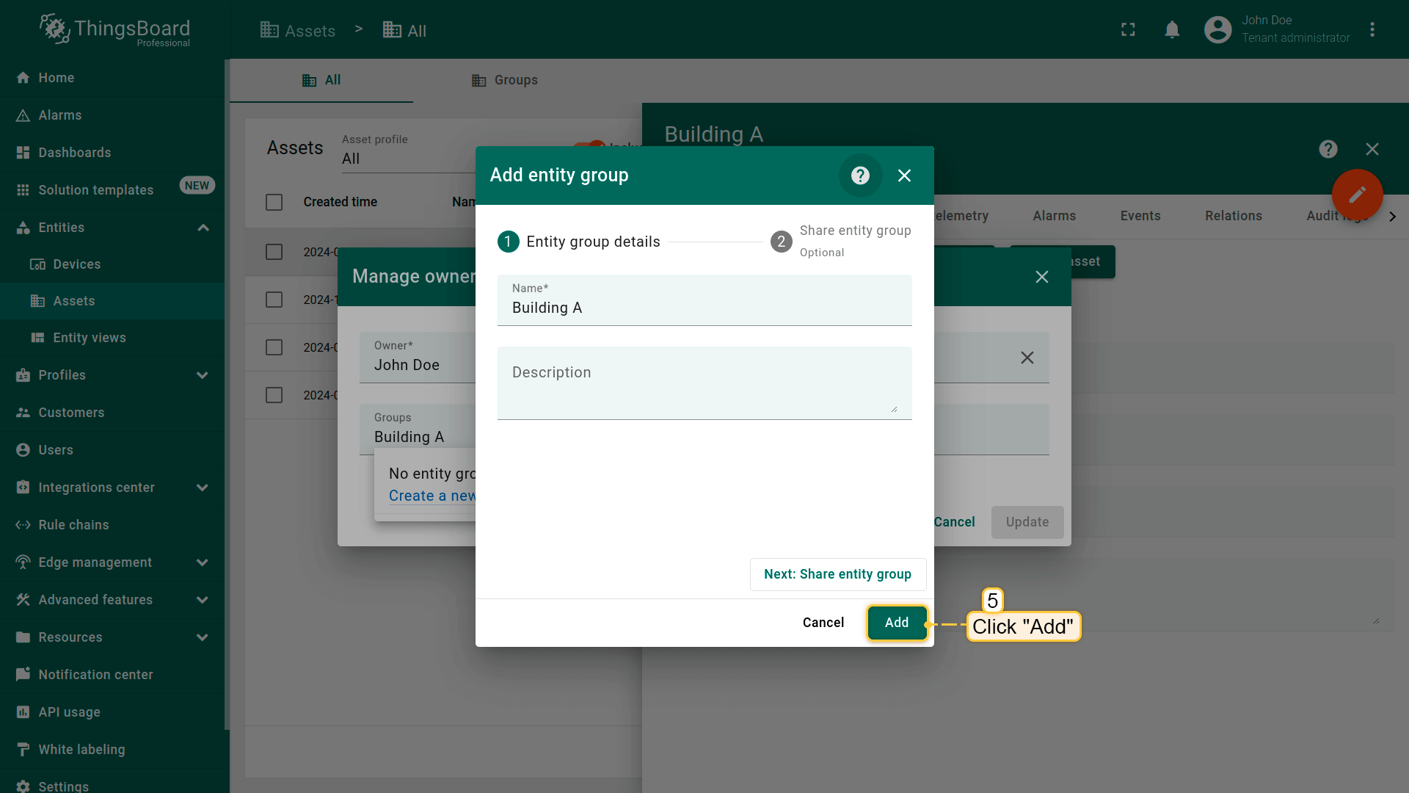The height and width of the screenshot is (793, 1409).
Task: Collapse the Entities sidebar section
Action: [203, 228]
